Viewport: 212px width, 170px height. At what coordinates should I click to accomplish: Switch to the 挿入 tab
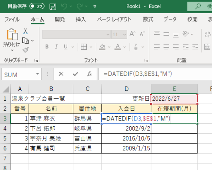[80, 19]
